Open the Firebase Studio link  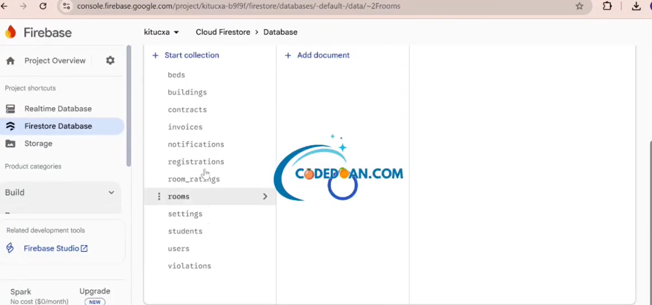coord(56,248)
